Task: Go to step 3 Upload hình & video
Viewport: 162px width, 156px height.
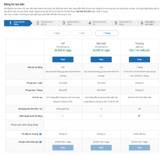Action: (x=71, y=23)
